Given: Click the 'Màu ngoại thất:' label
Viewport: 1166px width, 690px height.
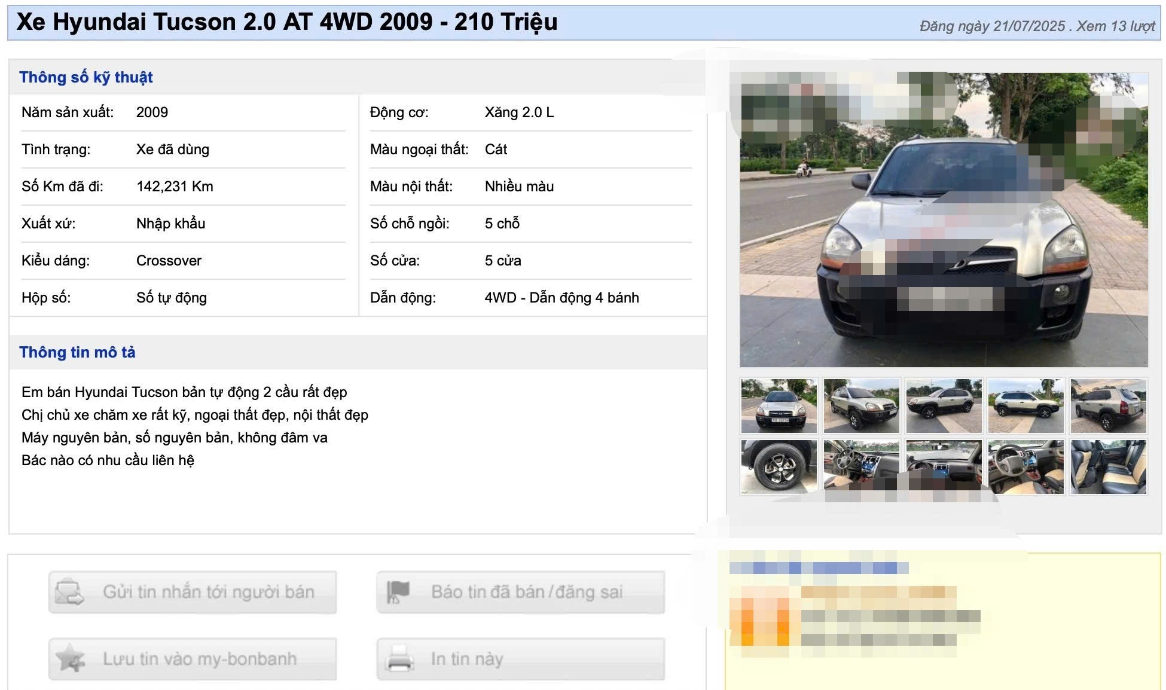Looking at the screenshot, I should coord(419,149).
